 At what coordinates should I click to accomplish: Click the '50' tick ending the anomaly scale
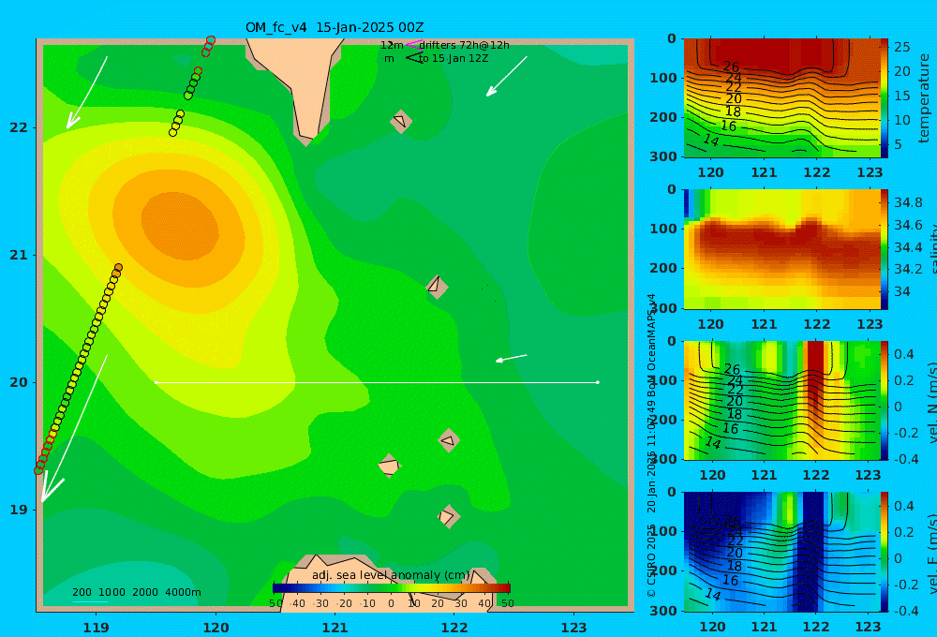point(507,603)
